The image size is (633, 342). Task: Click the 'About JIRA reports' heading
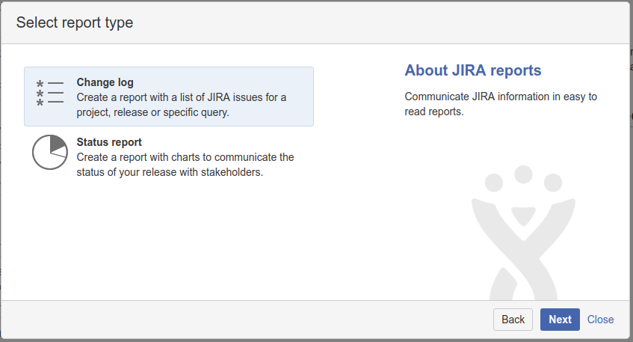pyautogui.click(x=473, y=70)
